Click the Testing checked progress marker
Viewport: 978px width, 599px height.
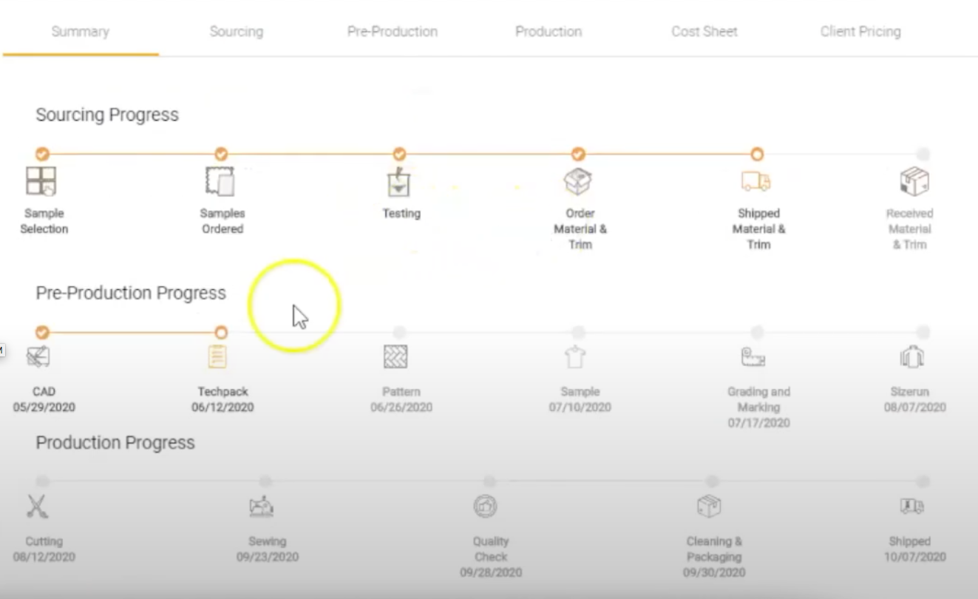click(399, 154)
